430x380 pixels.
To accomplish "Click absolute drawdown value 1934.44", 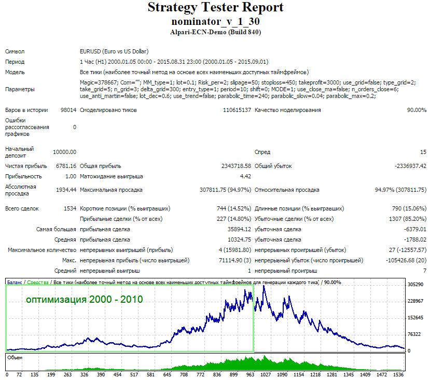I will pyautogui.click(x=66, y=190).
